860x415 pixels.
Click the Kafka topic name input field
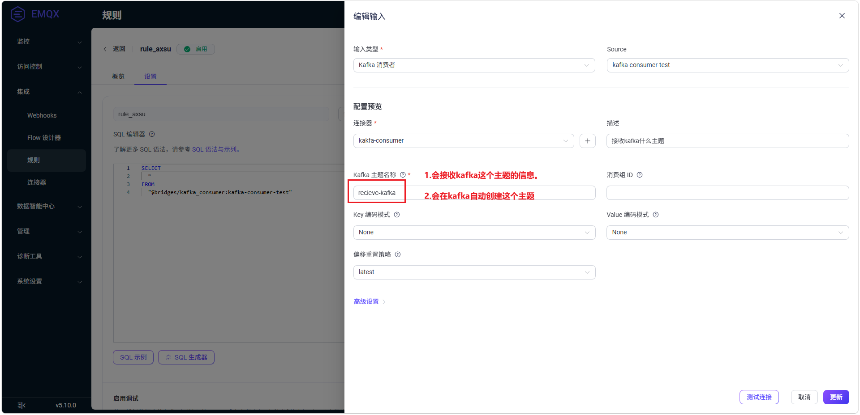click(474, 193)
